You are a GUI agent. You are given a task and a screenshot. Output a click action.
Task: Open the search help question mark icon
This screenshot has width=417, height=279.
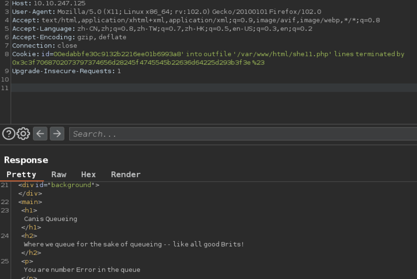click(x=9, y=134)
